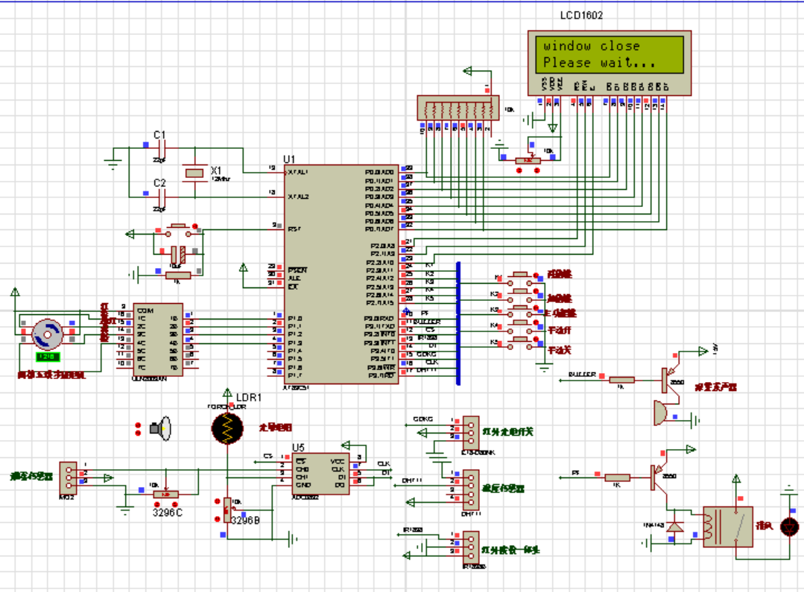Click the torch light source icon

(160, 428)
